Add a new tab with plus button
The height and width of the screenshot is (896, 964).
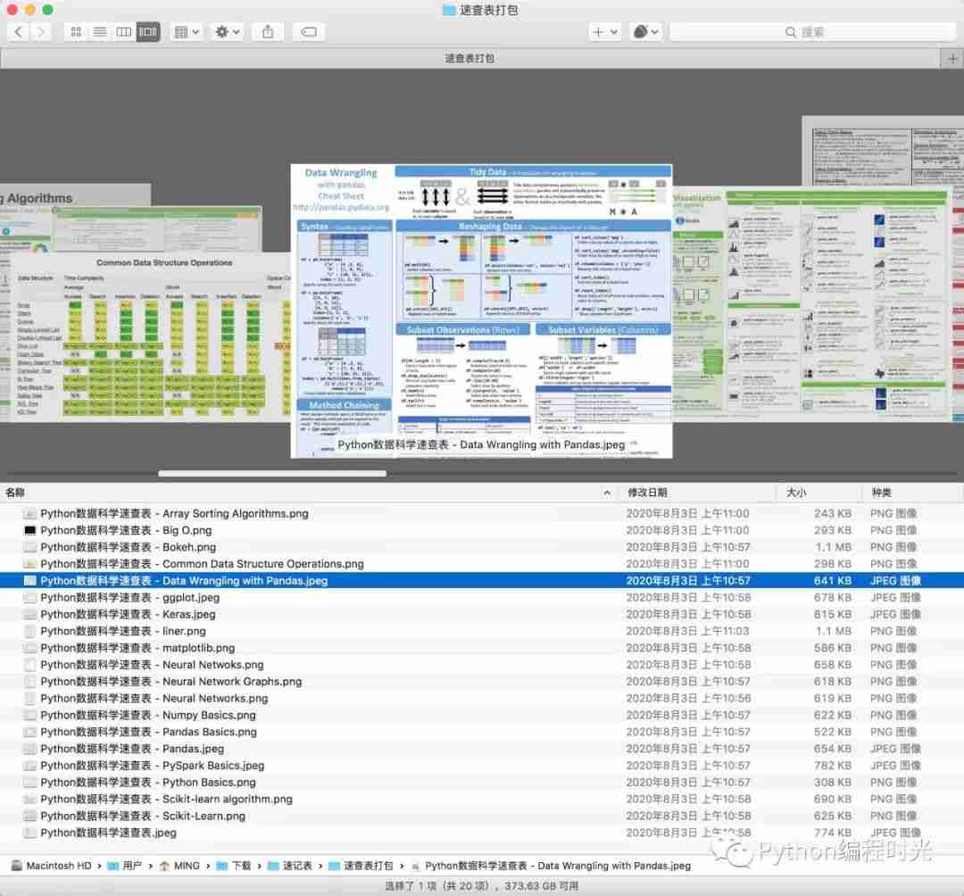pyautogui.click(x=952, y=58)
